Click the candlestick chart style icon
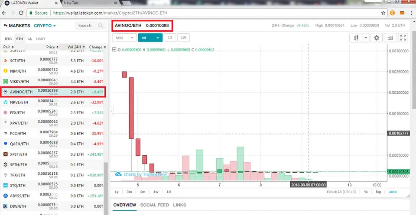416x215 pixels. 356,38
